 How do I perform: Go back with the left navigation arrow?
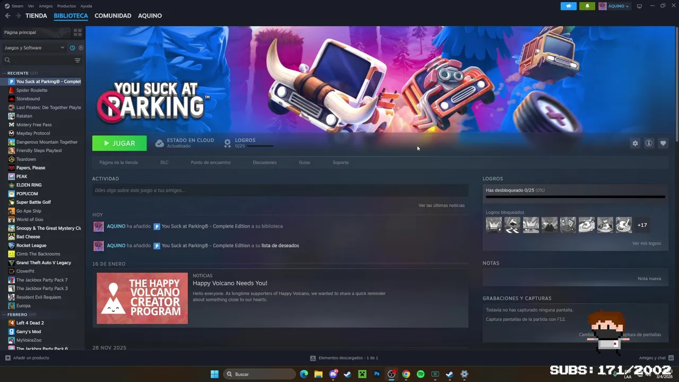7,16
